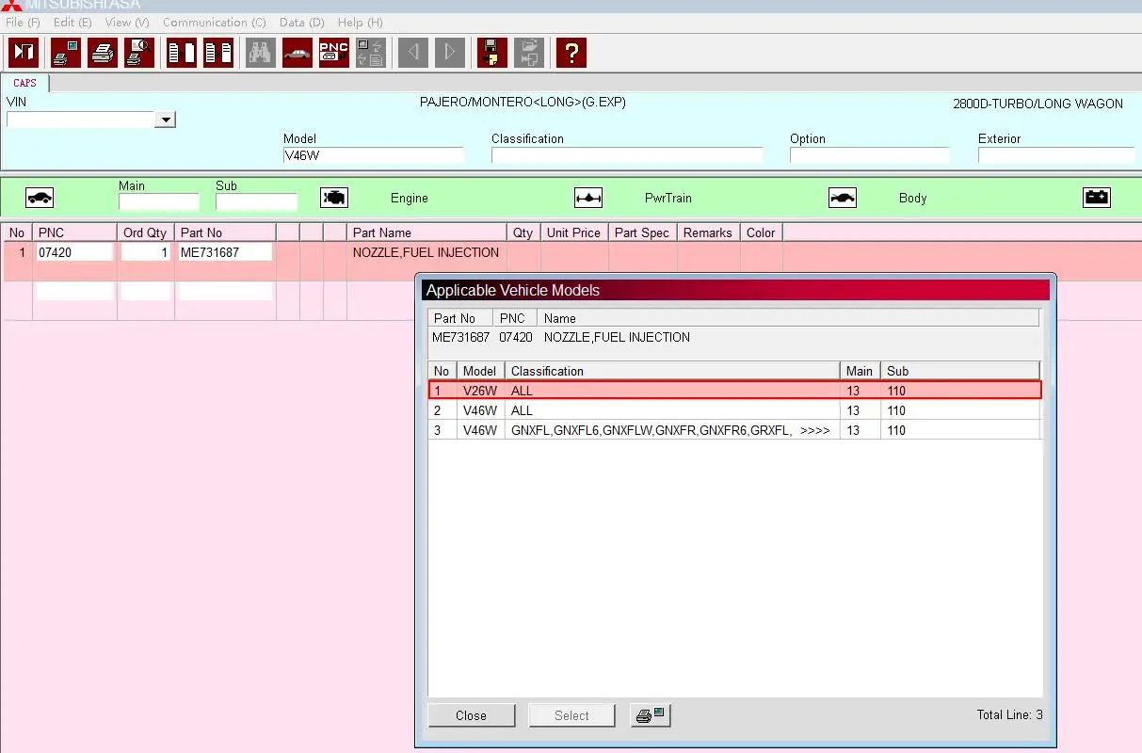The image size is (1142, 753).
Task: Click the battery electrical icon
Action: click(x=1097, y=198)
